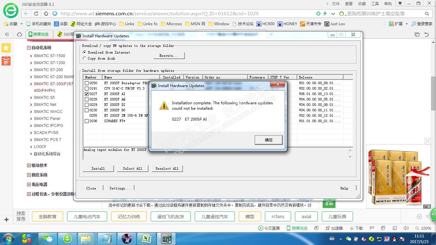Click the Select All button
This screenshot has height=245, width=436.
(132, 168)
